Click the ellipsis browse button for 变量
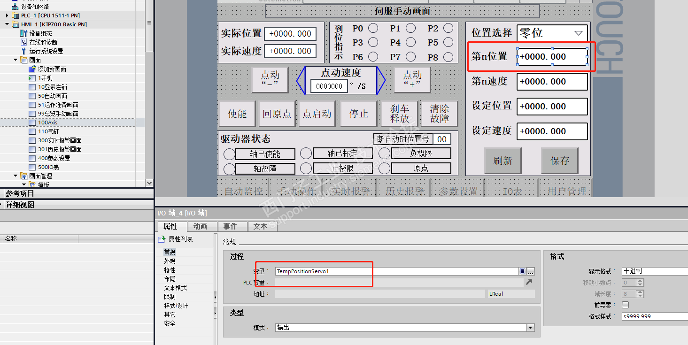The height and width of the screenshot is (345, 688). 531,271
